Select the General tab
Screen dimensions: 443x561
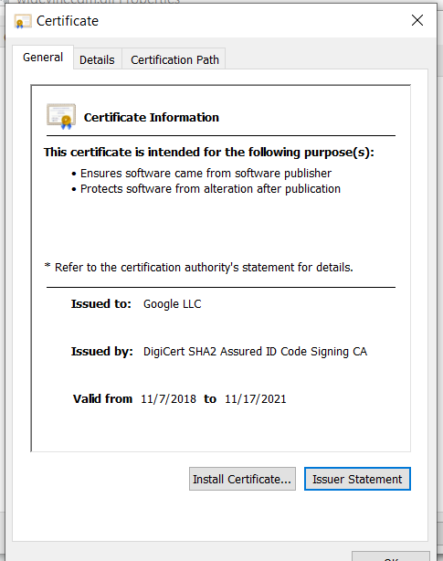[x=43, y=58]
